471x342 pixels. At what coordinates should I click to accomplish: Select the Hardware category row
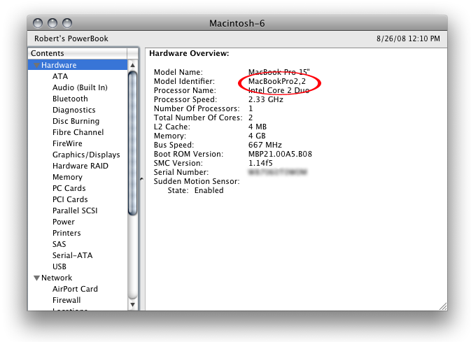[78, 65]
